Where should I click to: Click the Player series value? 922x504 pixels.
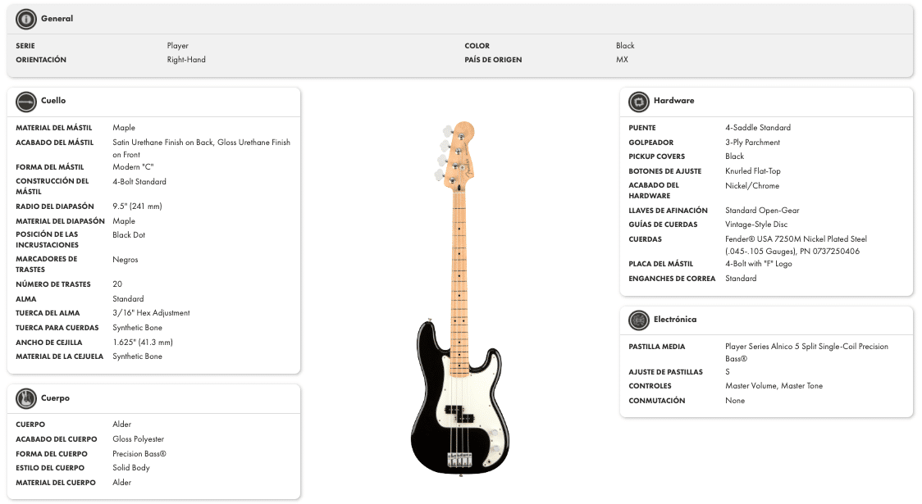tap(177, 46)
